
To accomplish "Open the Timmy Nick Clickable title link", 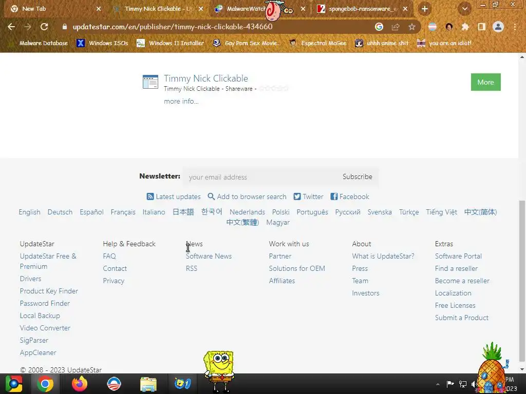I will pyautogui.click(x=206, y=78).
